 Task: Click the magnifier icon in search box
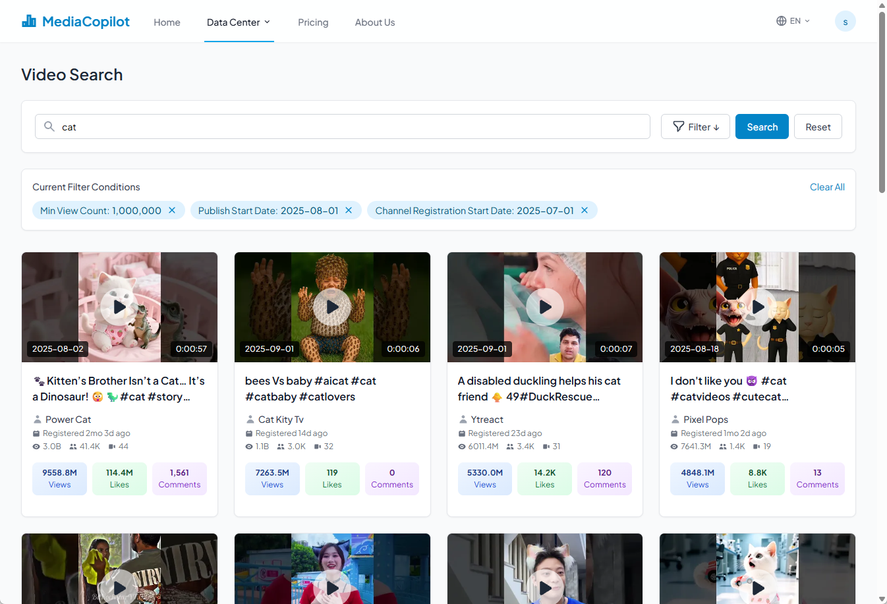coord(49,126)
